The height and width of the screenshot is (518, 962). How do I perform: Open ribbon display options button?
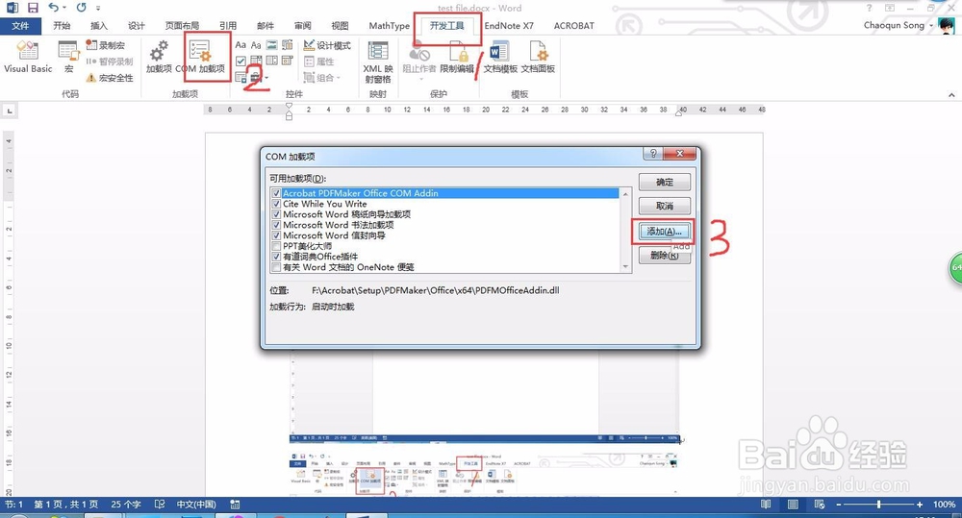coord(890,8)
